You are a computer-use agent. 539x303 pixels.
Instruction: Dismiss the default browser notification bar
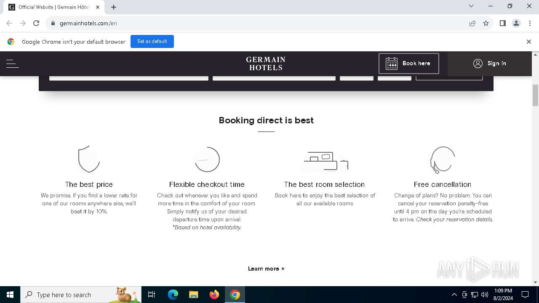pos(529,42)
